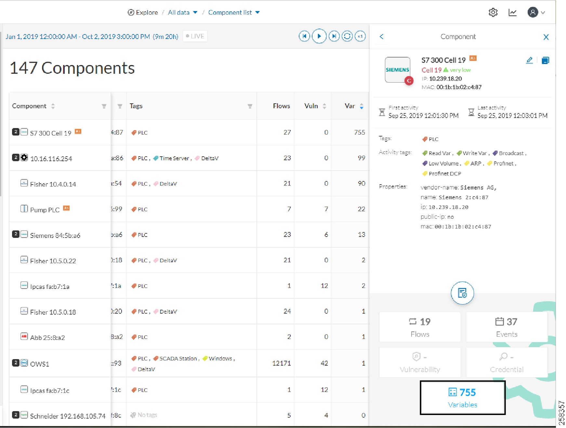Image resolution: width=566 pixels, height=428 pixels.
Task: Open the Component column filter icon
Action: tap(104, 106)
